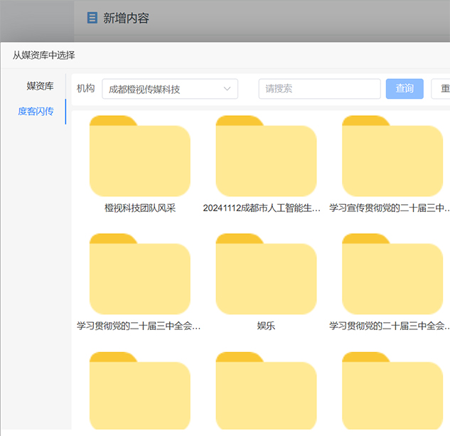Screen dimensions: 450x436
Task: Click the 学习宣传贯彻党的二十届三中 folder name
Action: click(390, 208)
